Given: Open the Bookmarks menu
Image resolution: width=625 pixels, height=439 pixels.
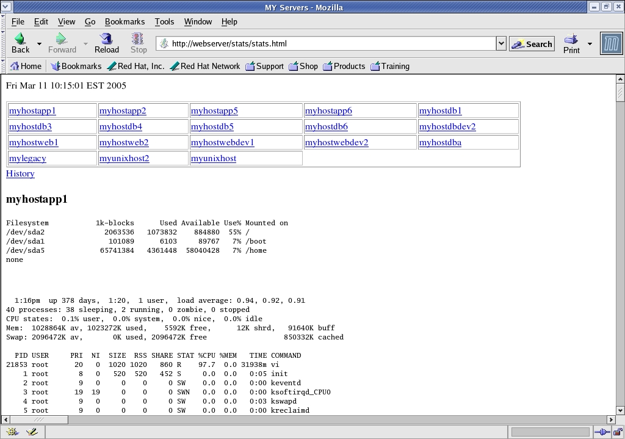Looking at the screenshot, I should (125, 21).
